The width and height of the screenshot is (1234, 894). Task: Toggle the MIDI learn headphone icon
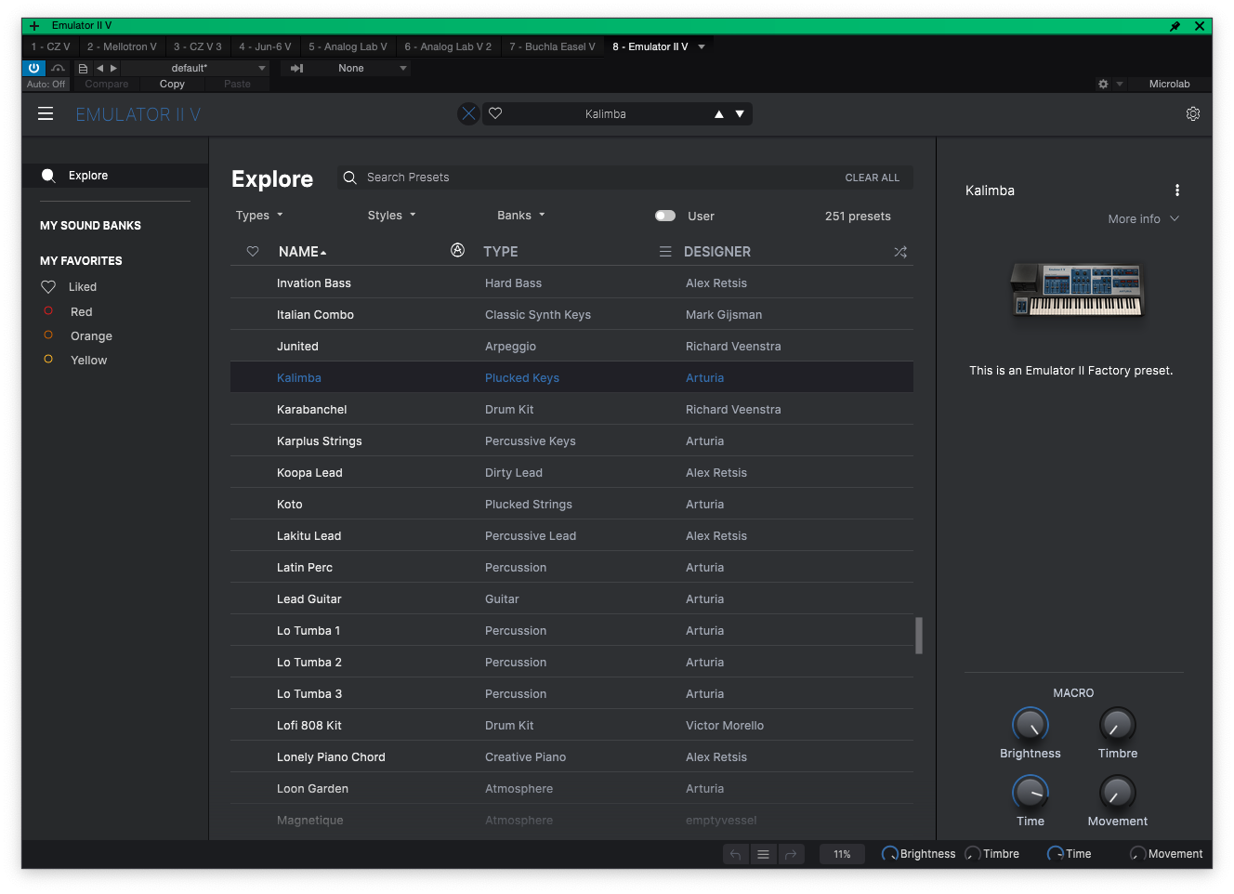pyautogui.click(x=59, y=68)
